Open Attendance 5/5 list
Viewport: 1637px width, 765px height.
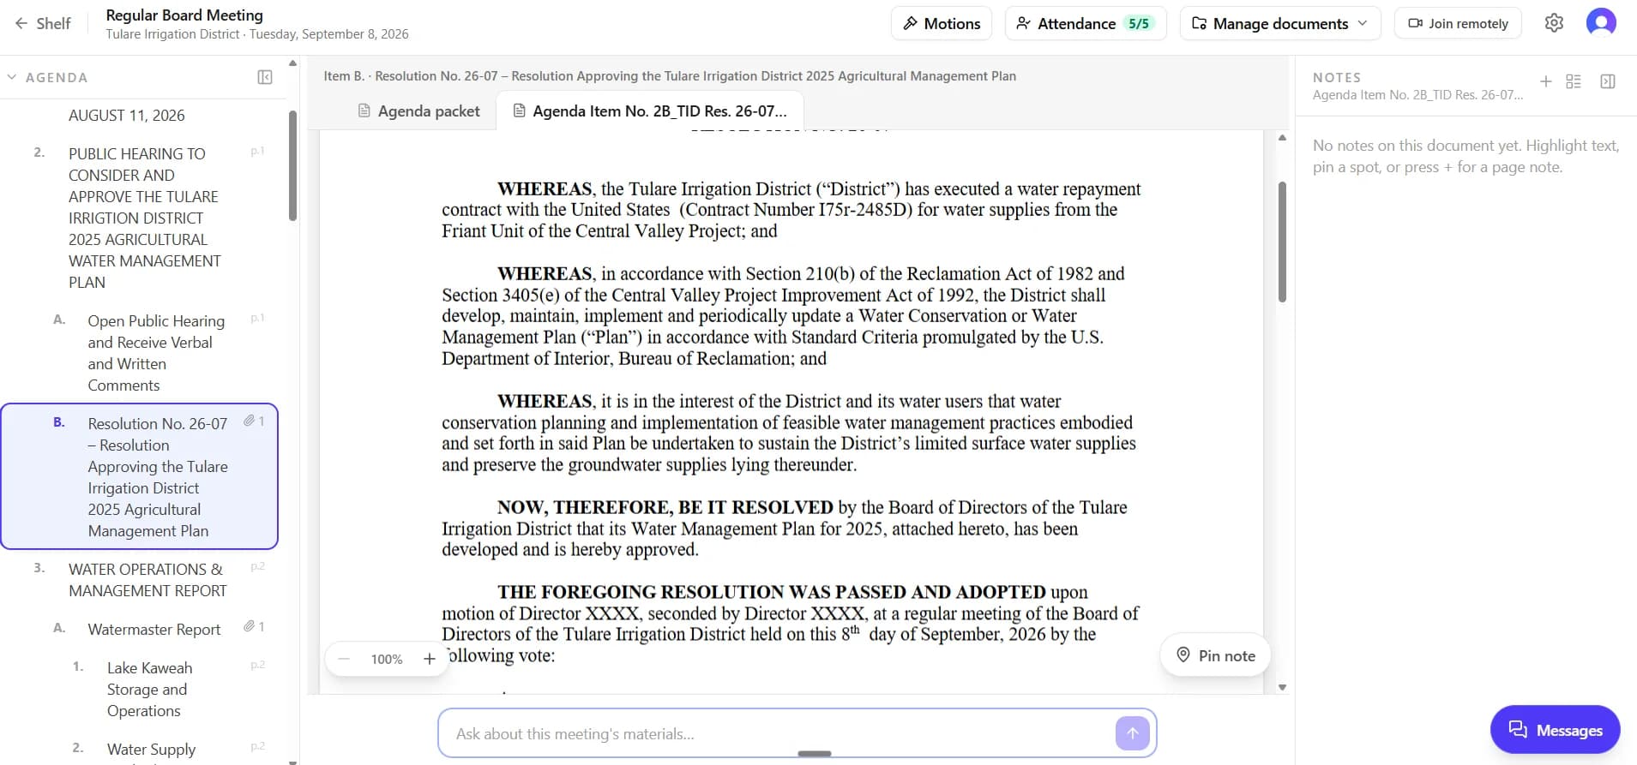point(1086,24)
